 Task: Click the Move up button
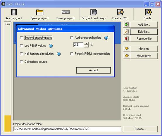click(144, 49)
